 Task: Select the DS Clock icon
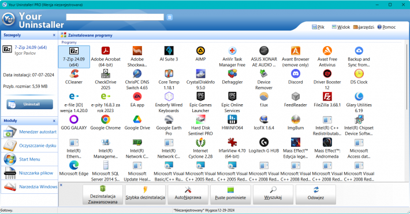pos(359,74)
